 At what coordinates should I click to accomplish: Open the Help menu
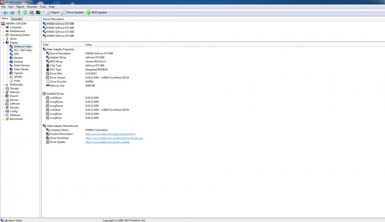[51, 7]
